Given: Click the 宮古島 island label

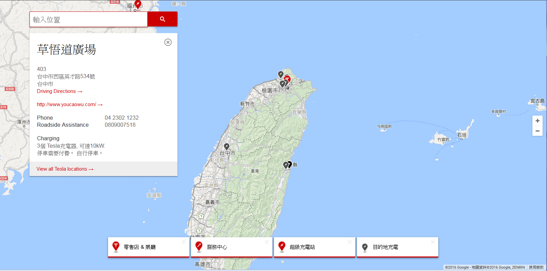Looking at the screenshot, I should (x=538, y=101).
